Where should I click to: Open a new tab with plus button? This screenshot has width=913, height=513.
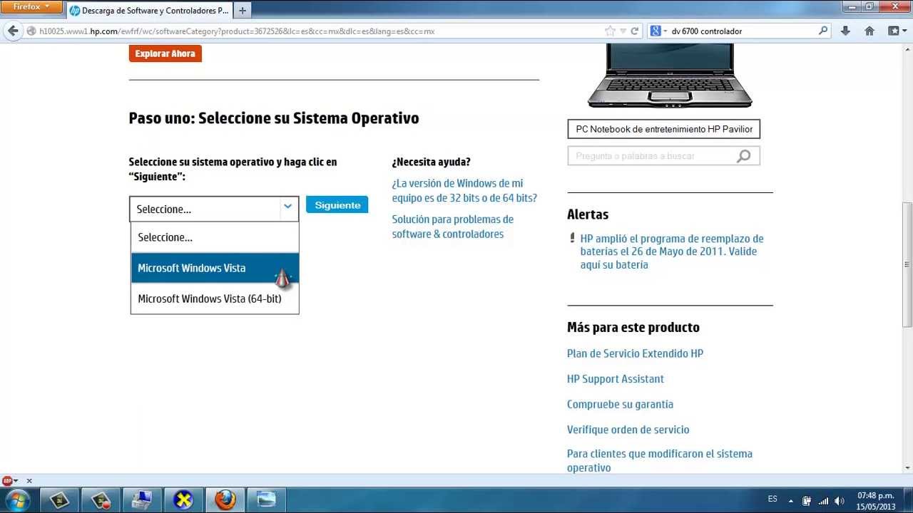(243, 11)
